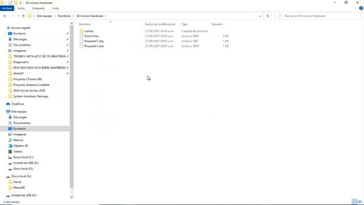Open Disco local (G:) under Este equipo
Image resolution: width=364 pixels, height=205 pixels.
[23, 169]
